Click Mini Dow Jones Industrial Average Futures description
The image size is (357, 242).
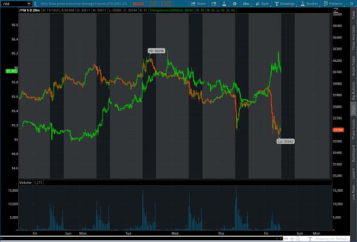(84, 3)
